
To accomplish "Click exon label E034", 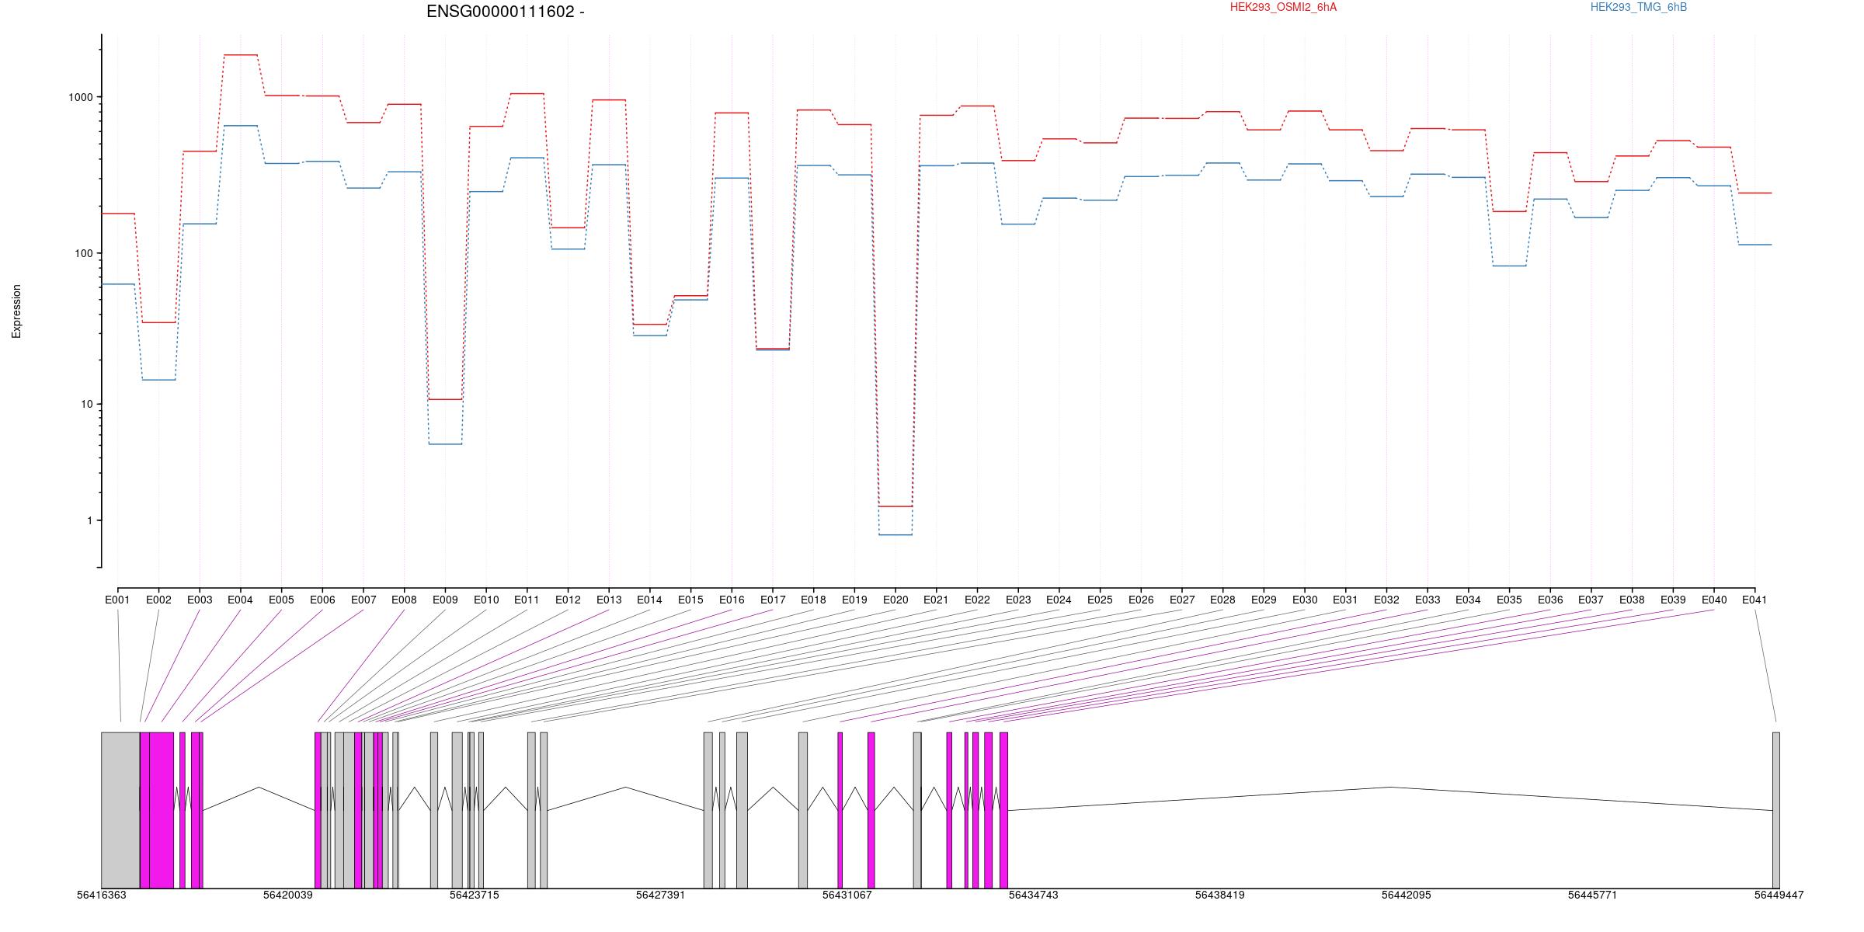I will (x=1468, y=600).
